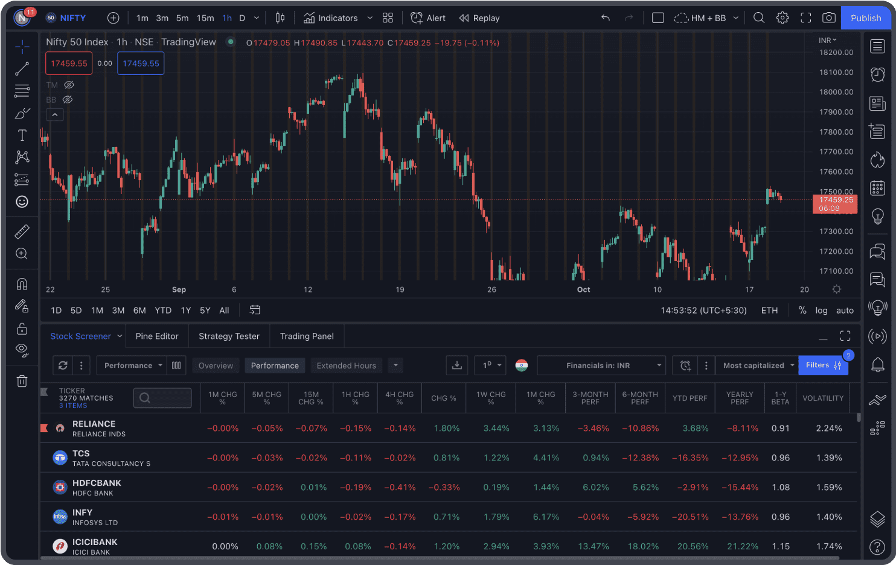Open the prediction and measurement tools

coord(22,179)
